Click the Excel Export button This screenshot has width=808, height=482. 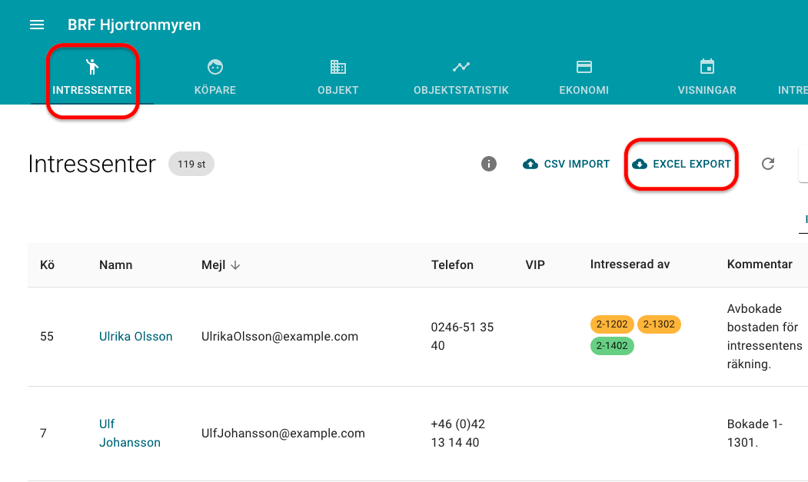pyautogui.click(x=681, y=164)
